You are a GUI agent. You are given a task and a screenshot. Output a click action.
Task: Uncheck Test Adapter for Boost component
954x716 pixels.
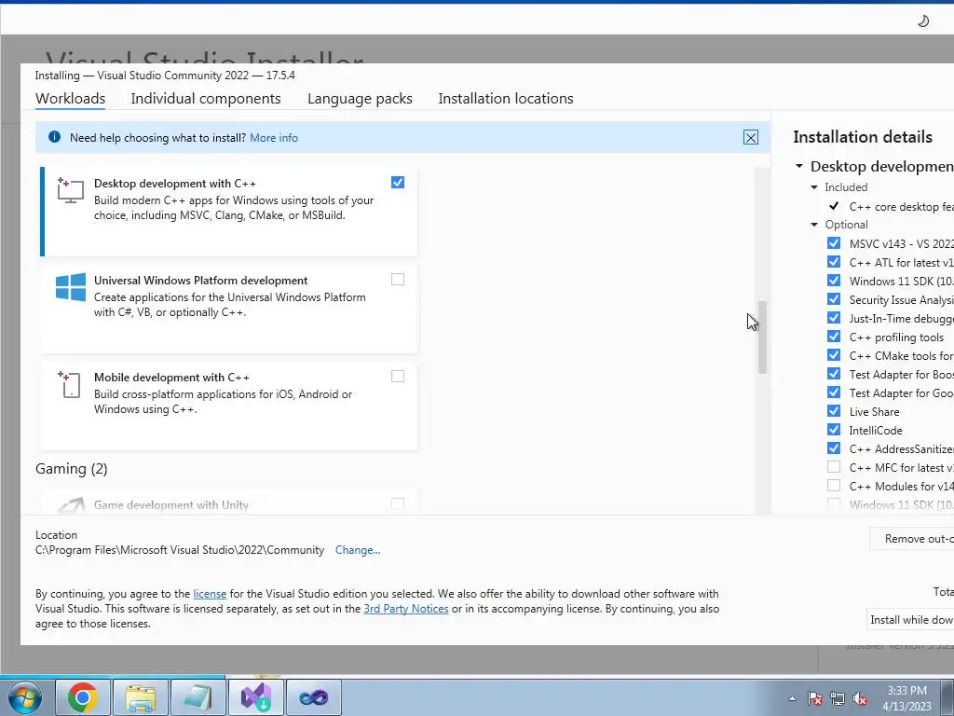click(x=834, y=374)
